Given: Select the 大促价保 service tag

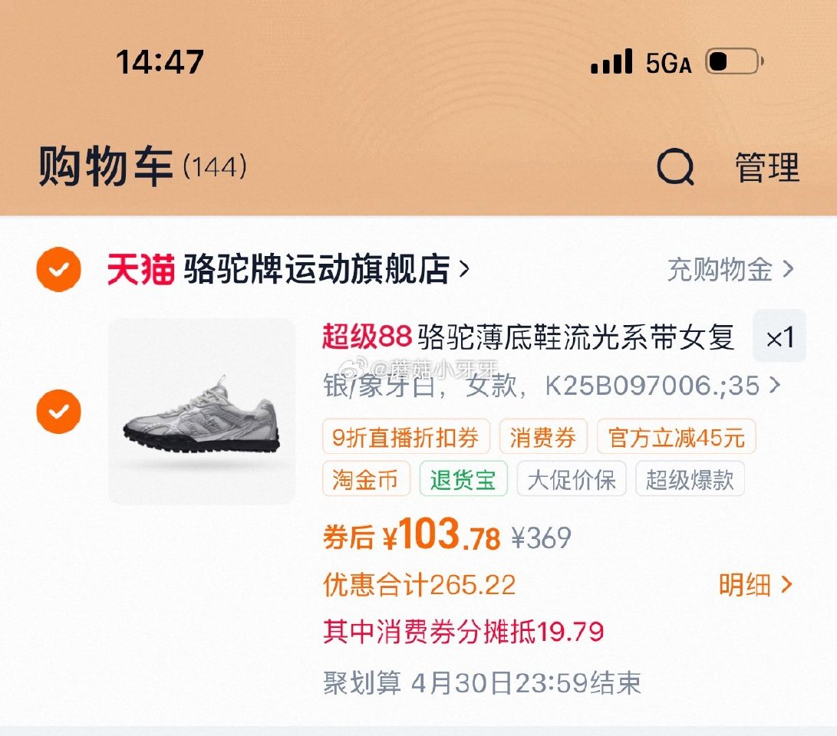Looking at the screenshot, I should coord(572,481).
